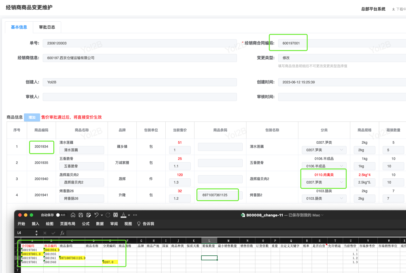
Task: Open the 分类 dropdown for row 1 清水莲藕
Action: point(324,150)
